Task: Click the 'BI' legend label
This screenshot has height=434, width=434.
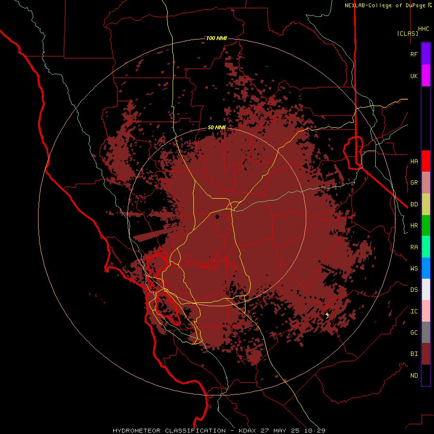Action: tap(414, 354)
